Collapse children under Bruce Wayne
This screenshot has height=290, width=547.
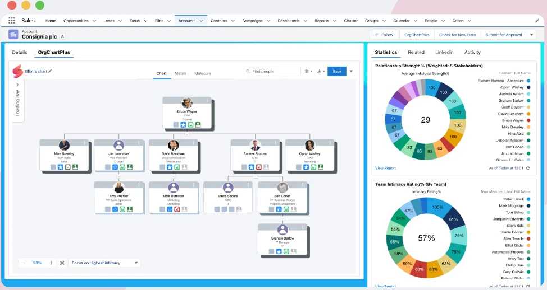pyautogui.click(x=187, y=134)
